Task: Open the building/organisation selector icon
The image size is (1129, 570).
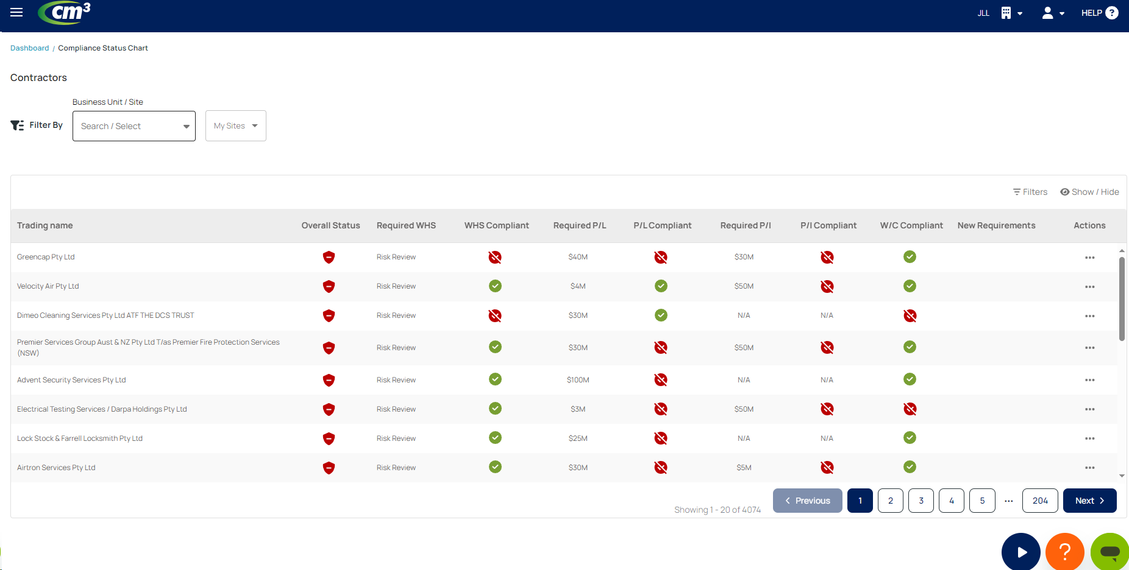Action: (1011, 13)
